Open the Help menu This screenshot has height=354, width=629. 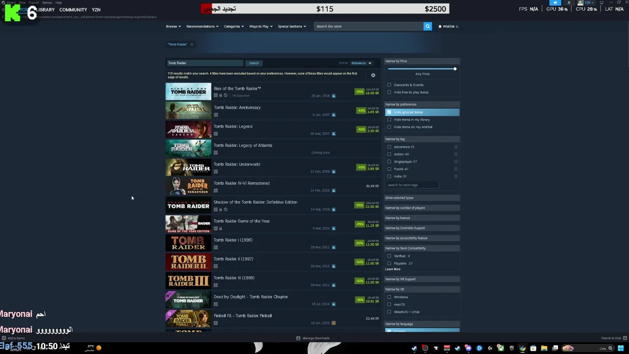pos(58,2)
